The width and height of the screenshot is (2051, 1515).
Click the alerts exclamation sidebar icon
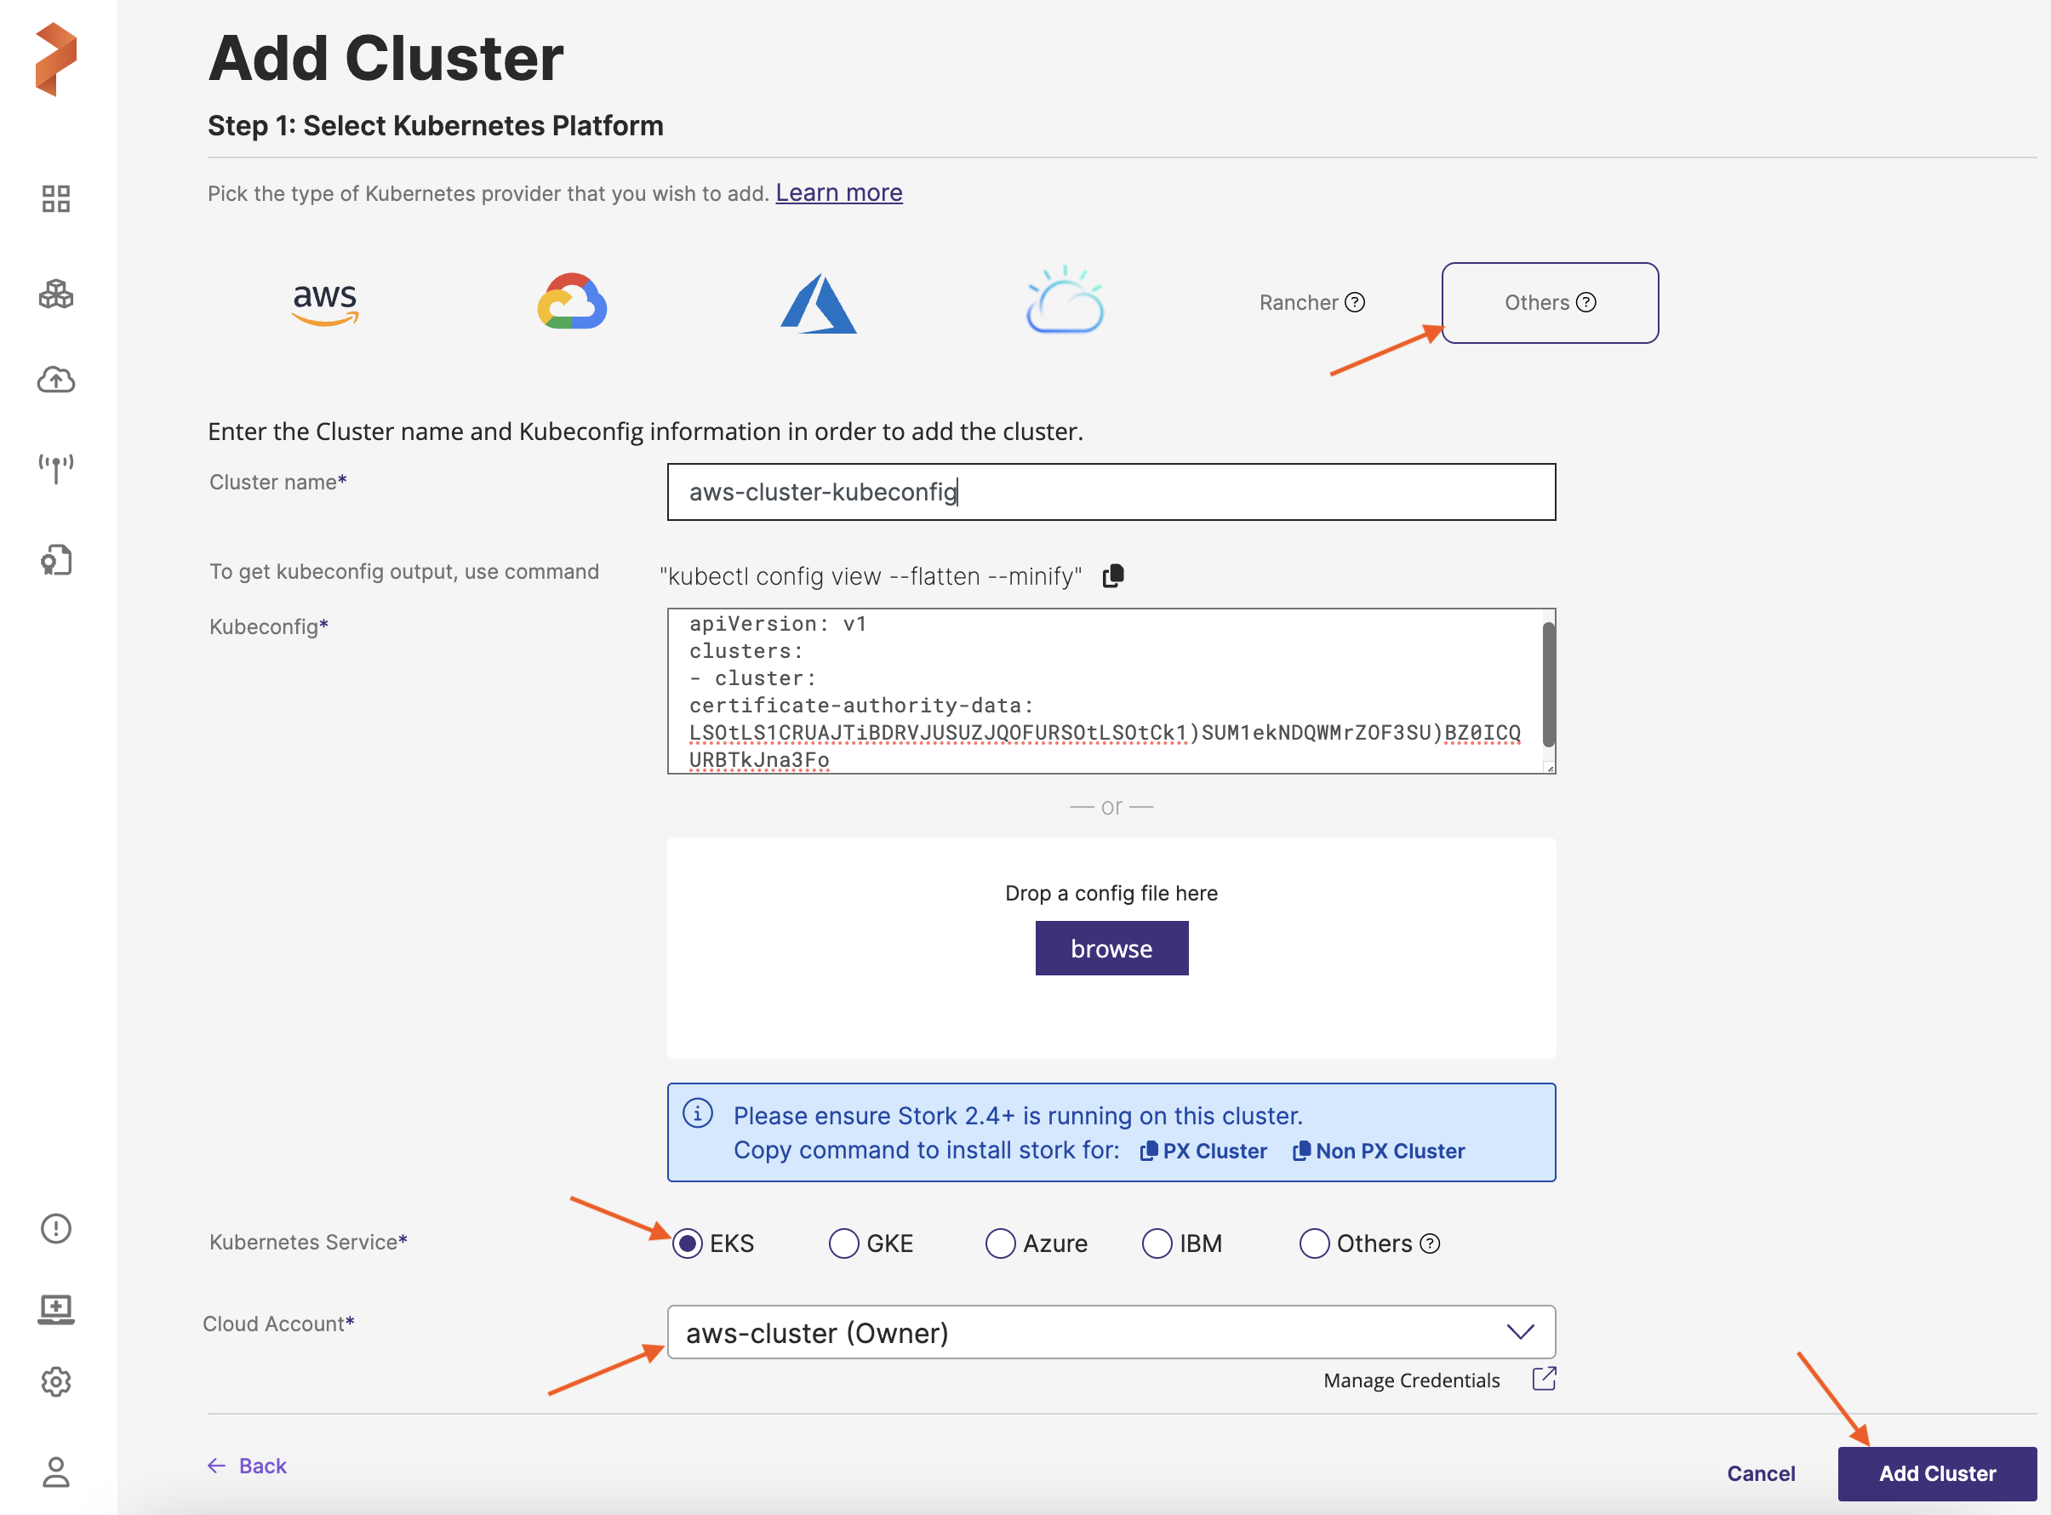pos(56,1228)
